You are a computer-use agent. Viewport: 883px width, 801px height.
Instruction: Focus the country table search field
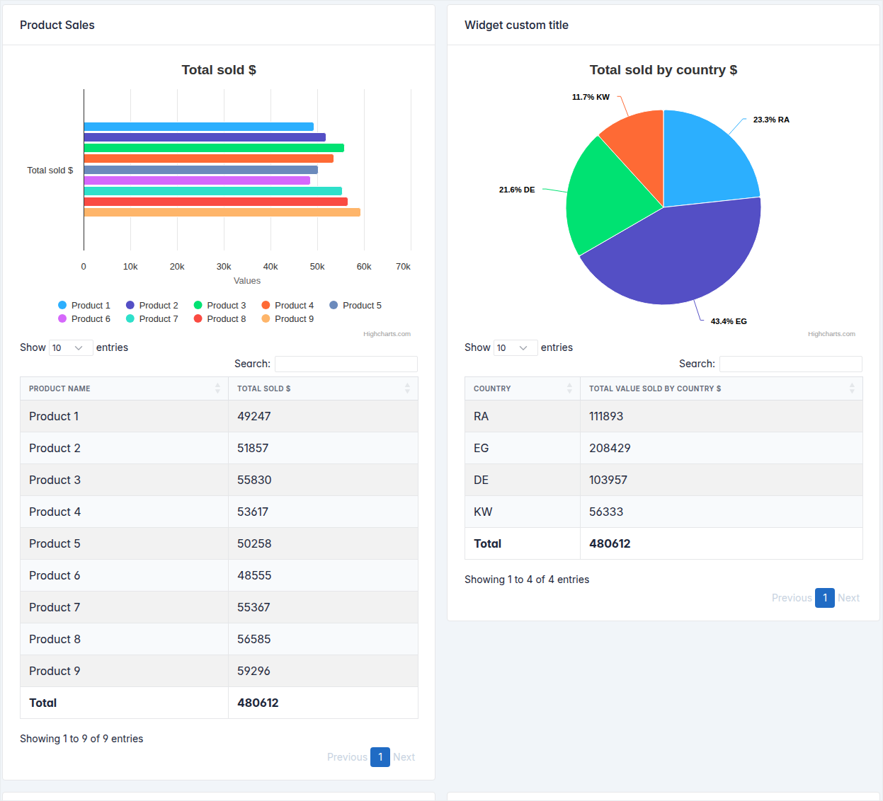point(791,364)
